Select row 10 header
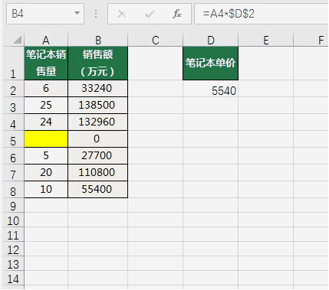The height and width of the screenshot is (290, 329). click(13, 220)
